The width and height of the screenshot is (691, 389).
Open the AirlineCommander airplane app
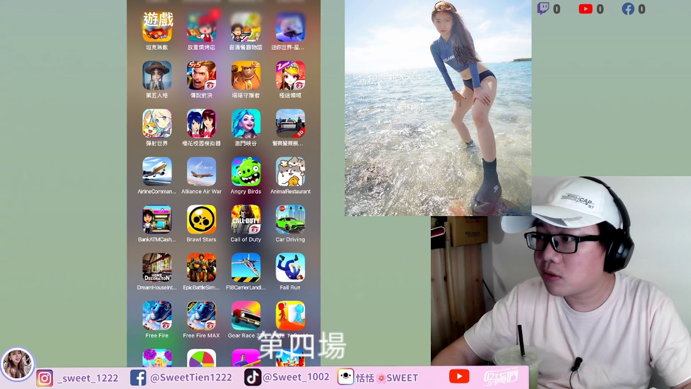pyautogui.click(x=157, y=172)
